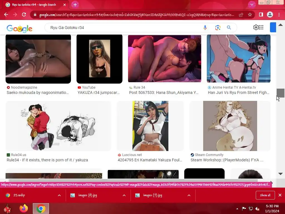Expand options for images (7).jpg download
Image resolution: width=285 pixels, height=214 pixels.
(189, 195)
